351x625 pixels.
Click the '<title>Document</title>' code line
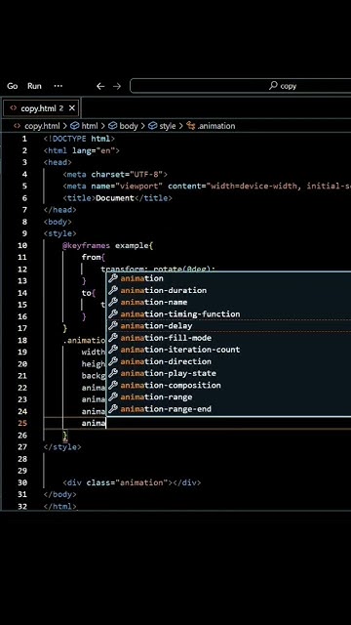coord(117,198)
